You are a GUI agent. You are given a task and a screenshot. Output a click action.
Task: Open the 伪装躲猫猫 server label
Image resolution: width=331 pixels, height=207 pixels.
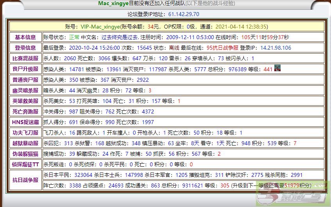point(25,153)
